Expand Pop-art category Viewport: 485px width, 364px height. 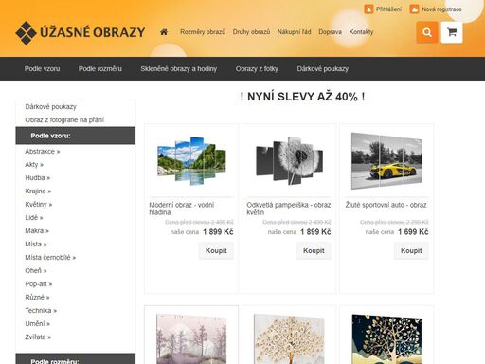click(39, 284)
